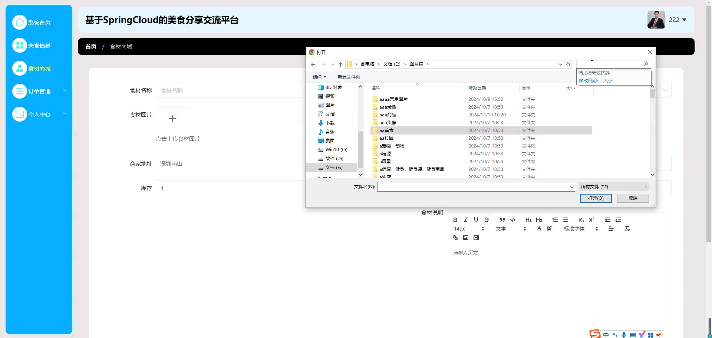Image resolution: width=712 pixels, height=338 pixels.
Task: Activate Sogou voice input microphone
Action: click(624, 335)
